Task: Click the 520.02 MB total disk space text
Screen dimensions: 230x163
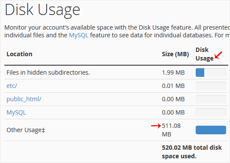Action: [x=192, y=152]
